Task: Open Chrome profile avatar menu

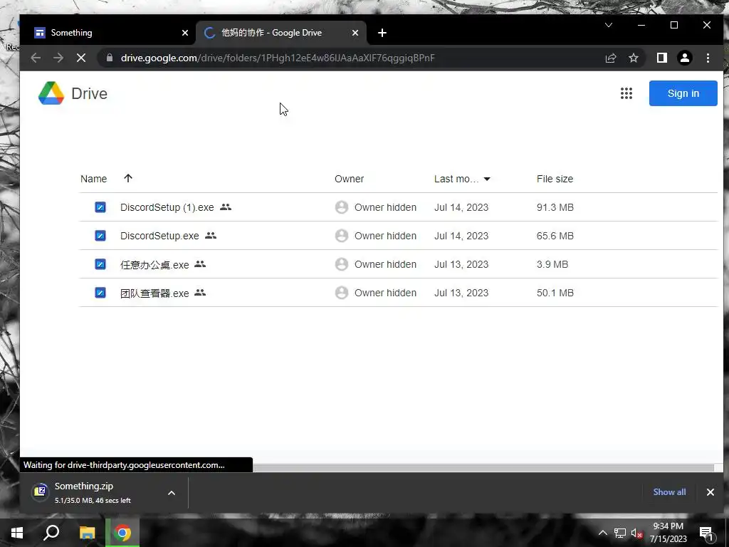Action: click(685, 58)
